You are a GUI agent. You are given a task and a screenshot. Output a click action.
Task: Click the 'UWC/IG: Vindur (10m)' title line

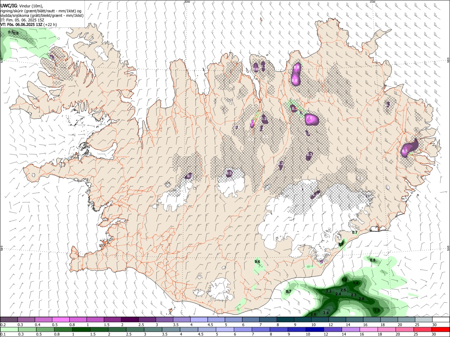coord(22,6)
